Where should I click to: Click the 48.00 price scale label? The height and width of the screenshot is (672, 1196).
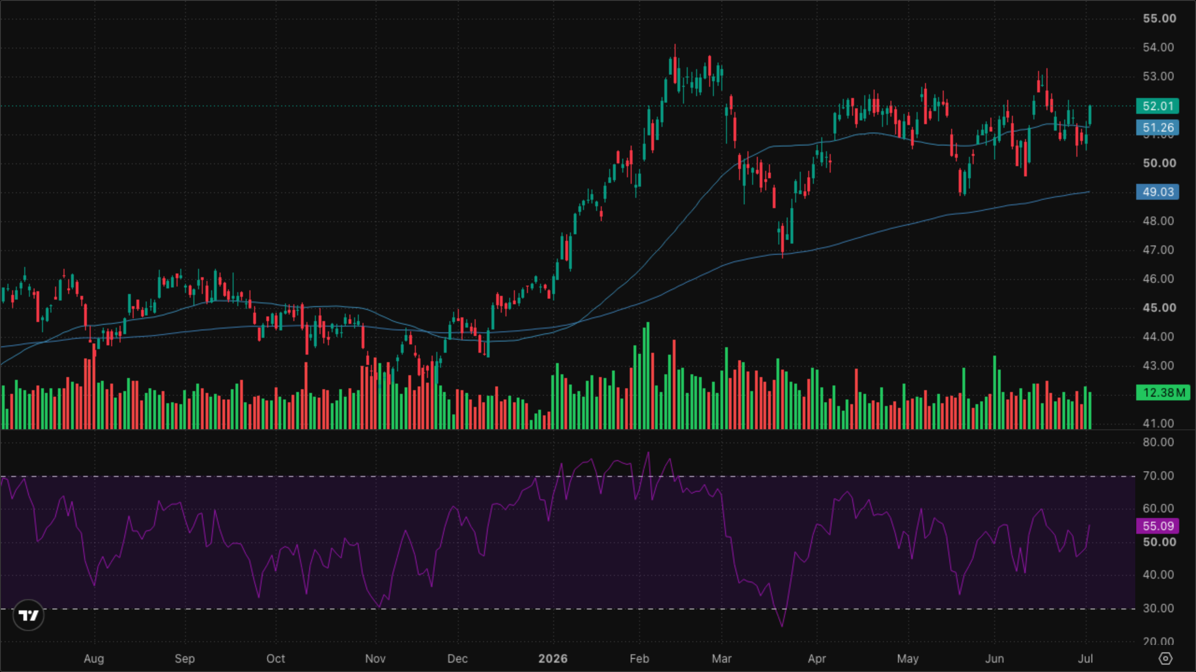pos(1159,221)
